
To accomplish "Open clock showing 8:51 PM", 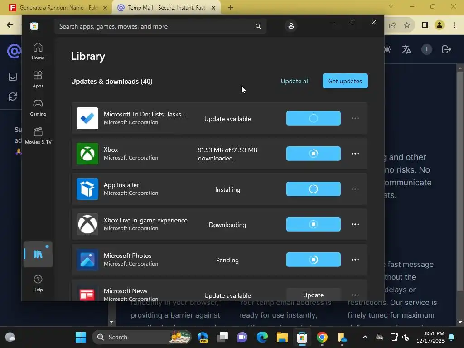I will [x=430, y=337].
